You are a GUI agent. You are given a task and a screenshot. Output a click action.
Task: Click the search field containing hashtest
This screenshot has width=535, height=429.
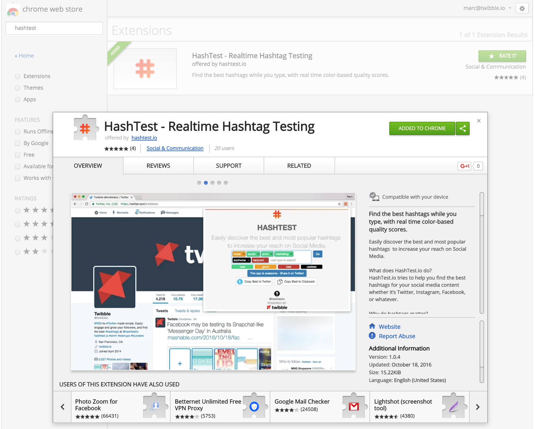tap(54, 28)
